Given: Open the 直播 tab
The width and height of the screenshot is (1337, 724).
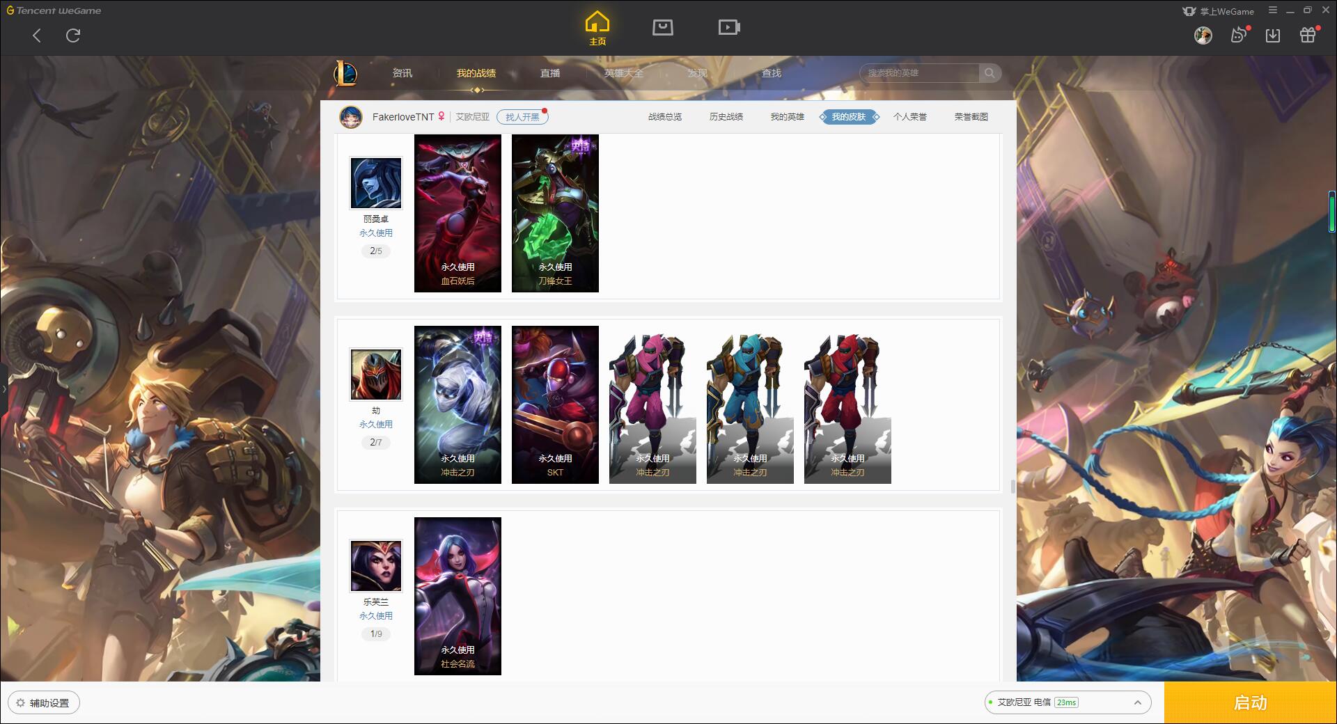Looking at the screenshot, I should point(550,73).
